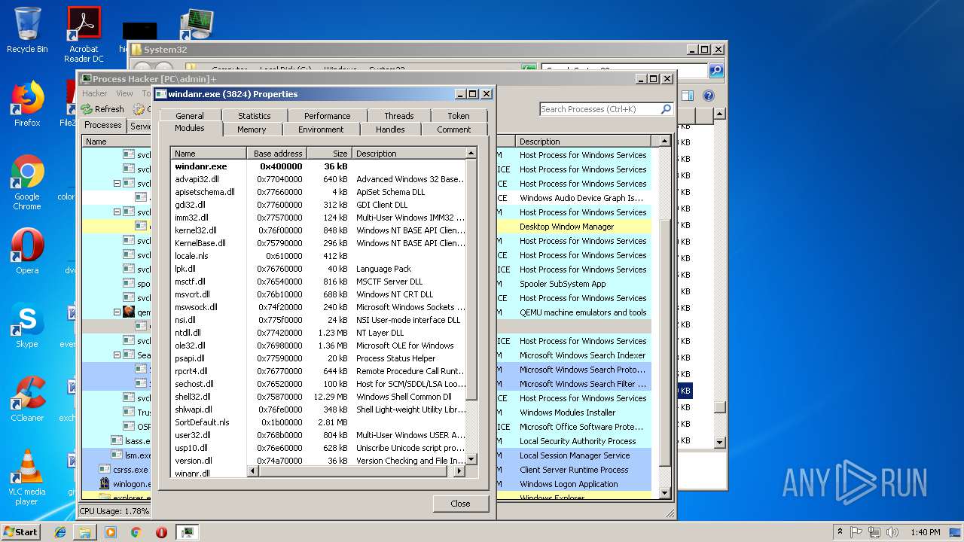Click the taskbar clock 1:40 PM

click(x=925, y=532)
